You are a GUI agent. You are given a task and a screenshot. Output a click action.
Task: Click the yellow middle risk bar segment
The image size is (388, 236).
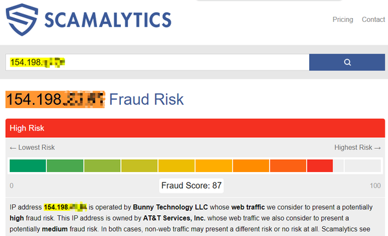pyautogui.click(x=177, y=166)
